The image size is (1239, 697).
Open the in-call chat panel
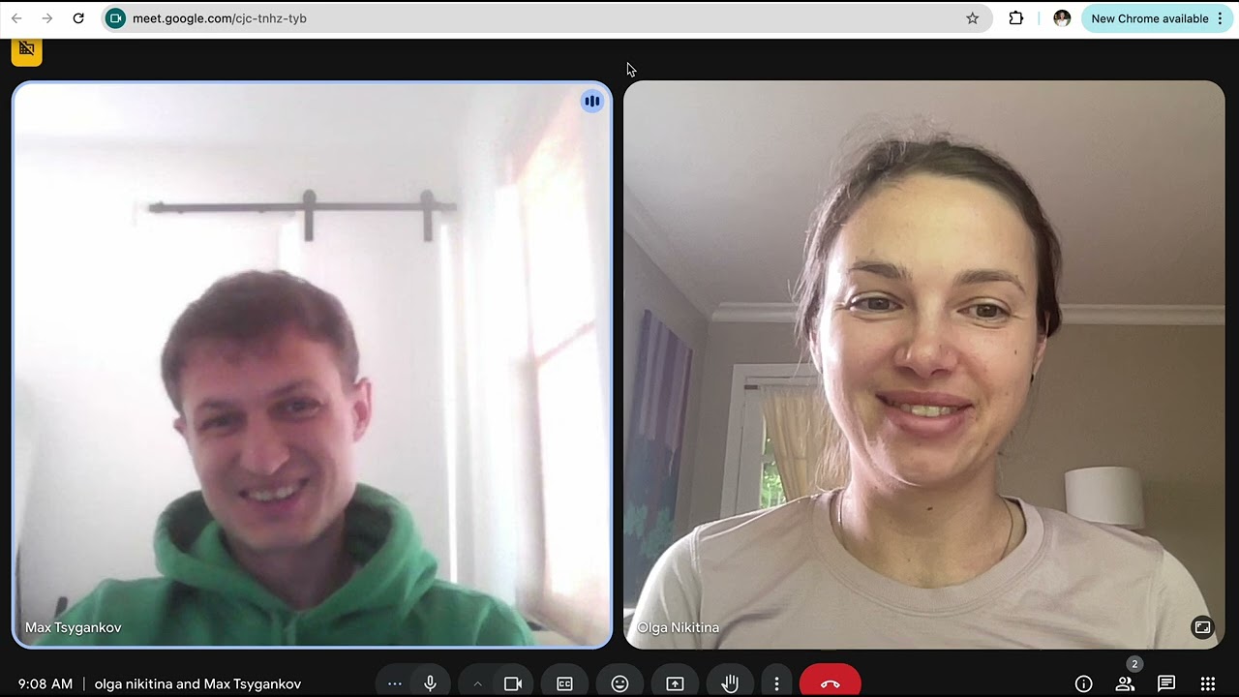point(1166,683)
